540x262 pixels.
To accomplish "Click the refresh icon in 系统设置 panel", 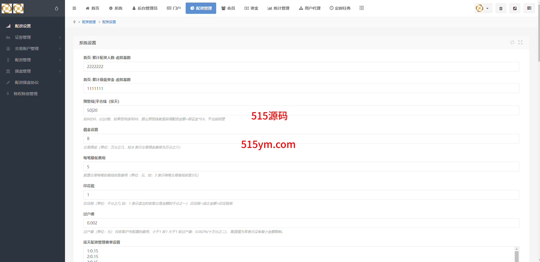I will [x=512, y=42].
